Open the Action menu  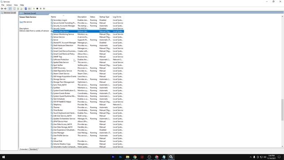point(9,5)
